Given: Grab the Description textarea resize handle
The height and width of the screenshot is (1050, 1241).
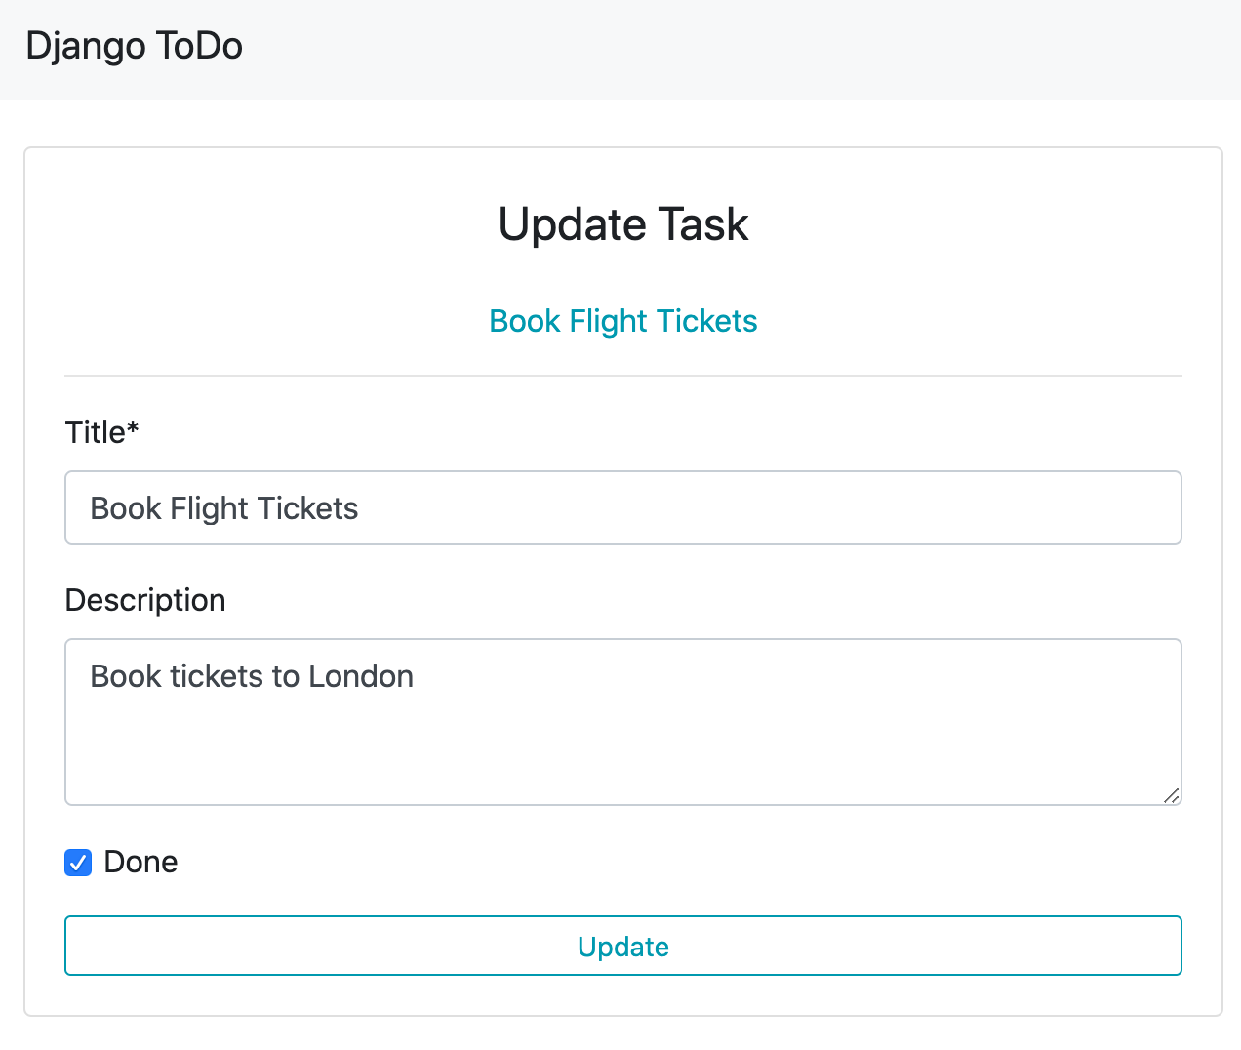Looking at the screenshot, I should pos(1172,795).
